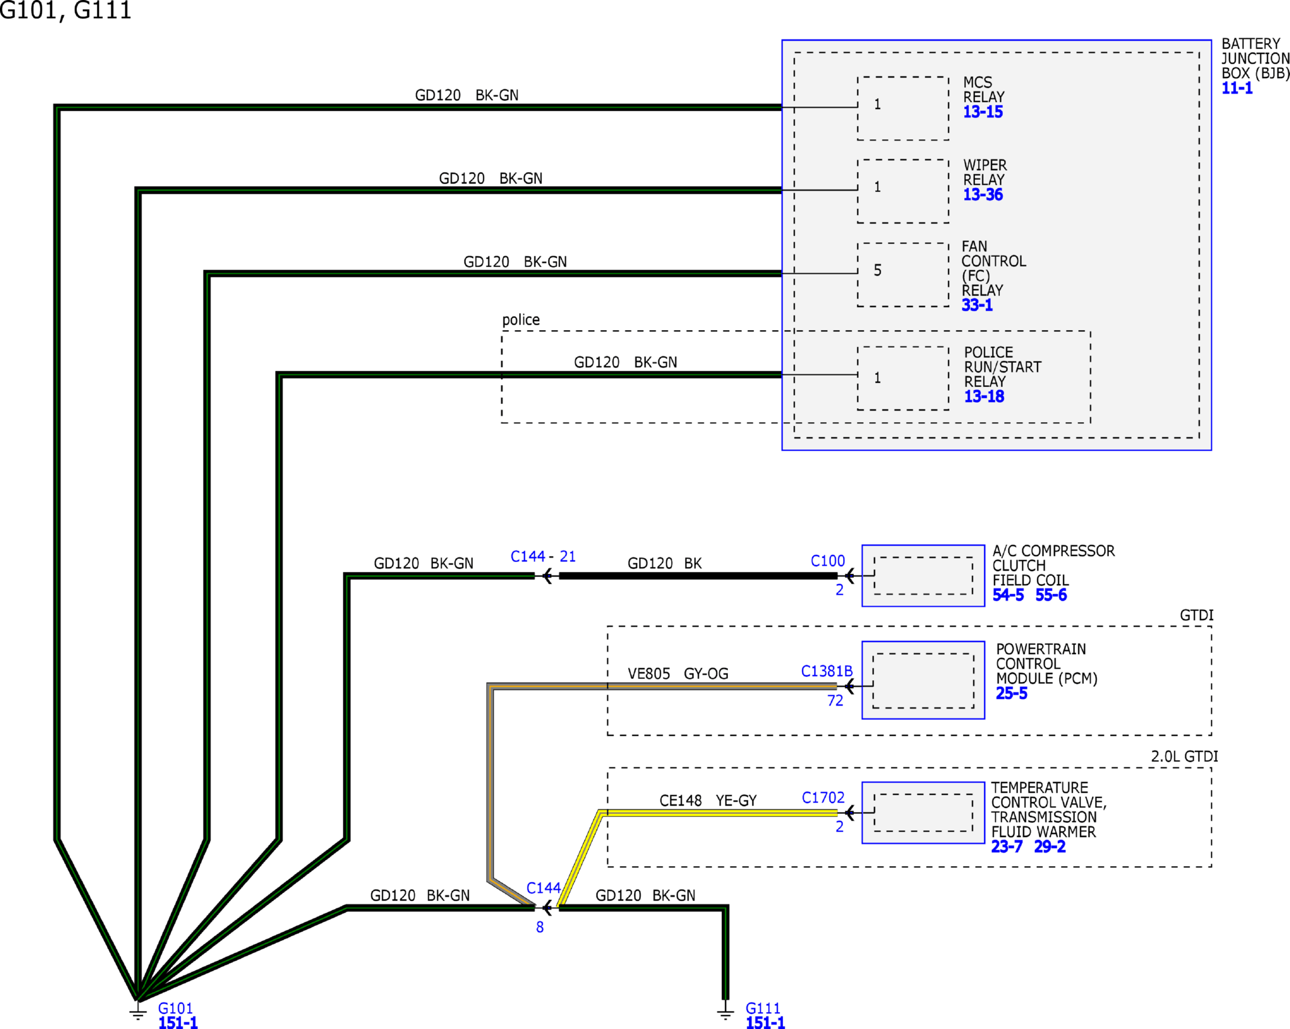Open fluid warmer reference 29-2
Screen dimensions: 1290x1029
pos(1050,847)
